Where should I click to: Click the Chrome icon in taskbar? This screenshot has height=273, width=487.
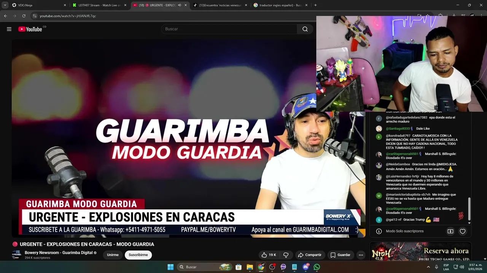261,267
